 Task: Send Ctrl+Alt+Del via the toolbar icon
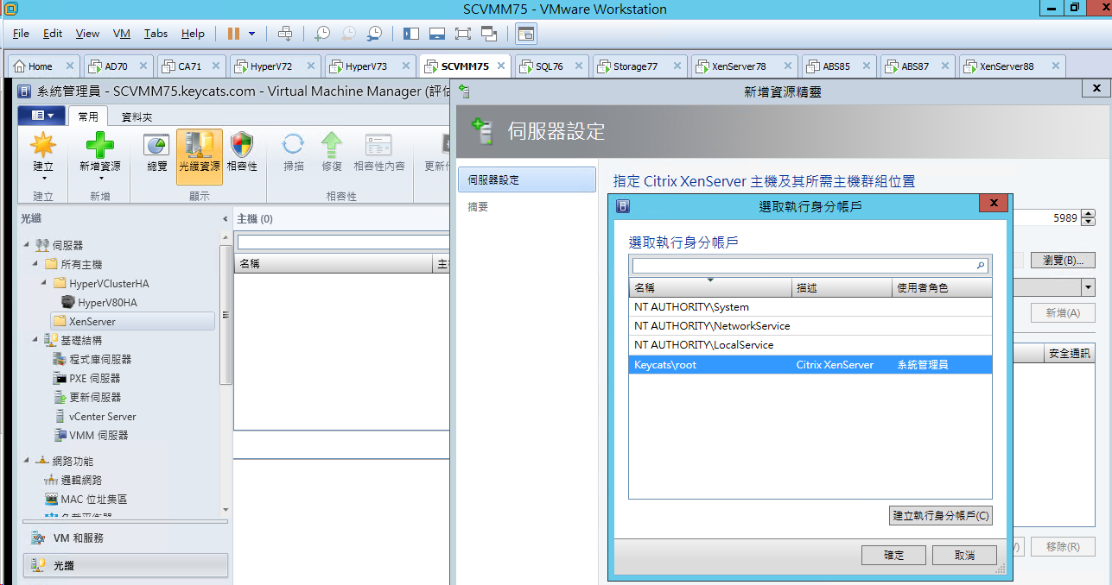tap(285, 34)
